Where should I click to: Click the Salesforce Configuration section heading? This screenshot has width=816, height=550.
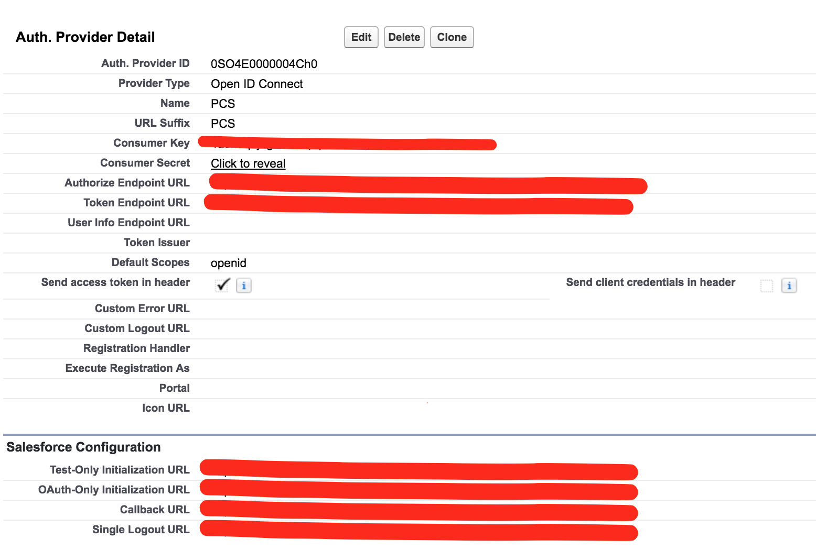[x=83, y=447]
